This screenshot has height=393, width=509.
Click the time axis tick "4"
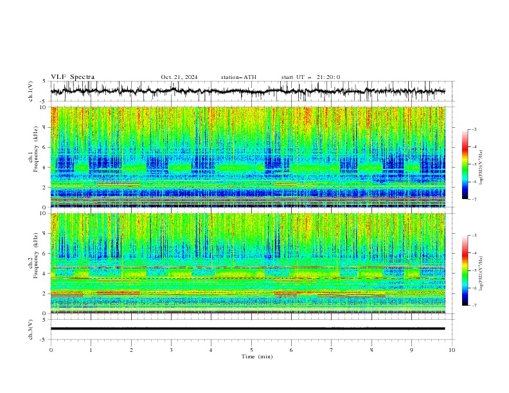[x=211, y=350]
